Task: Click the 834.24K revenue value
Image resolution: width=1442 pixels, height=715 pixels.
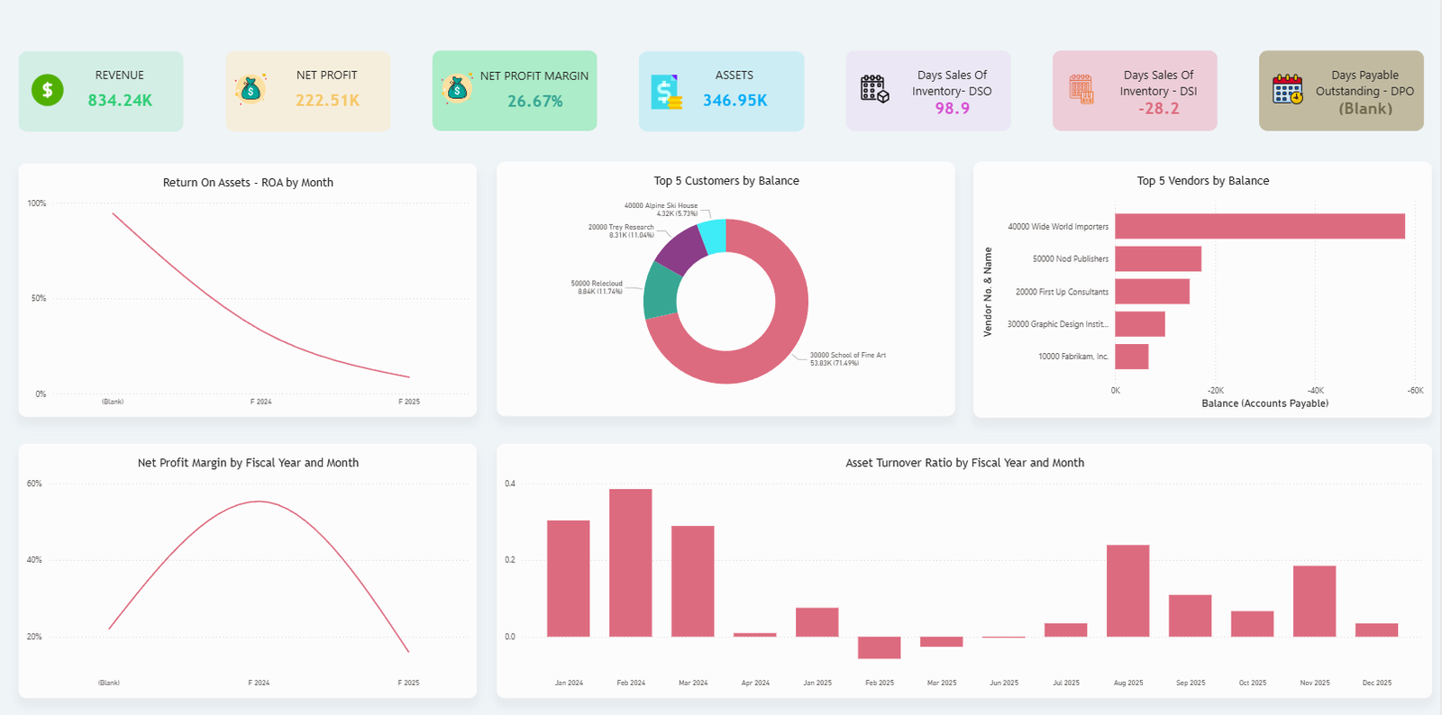Action: [120, 101]
